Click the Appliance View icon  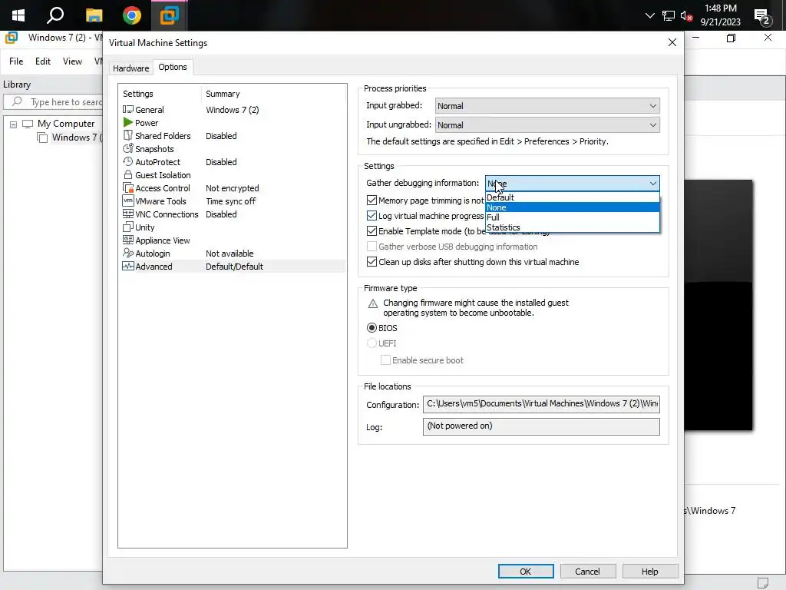click(x=128, y=240)
